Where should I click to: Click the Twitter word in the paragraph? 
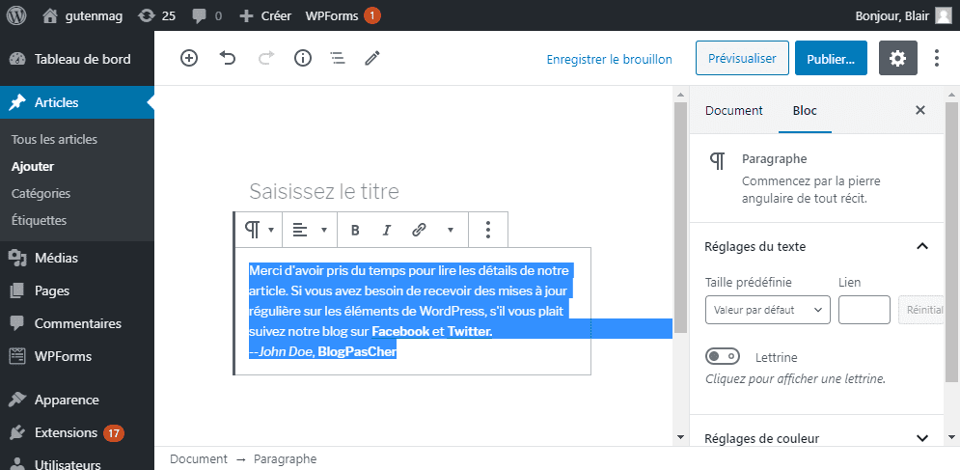[x=470, y=332]
